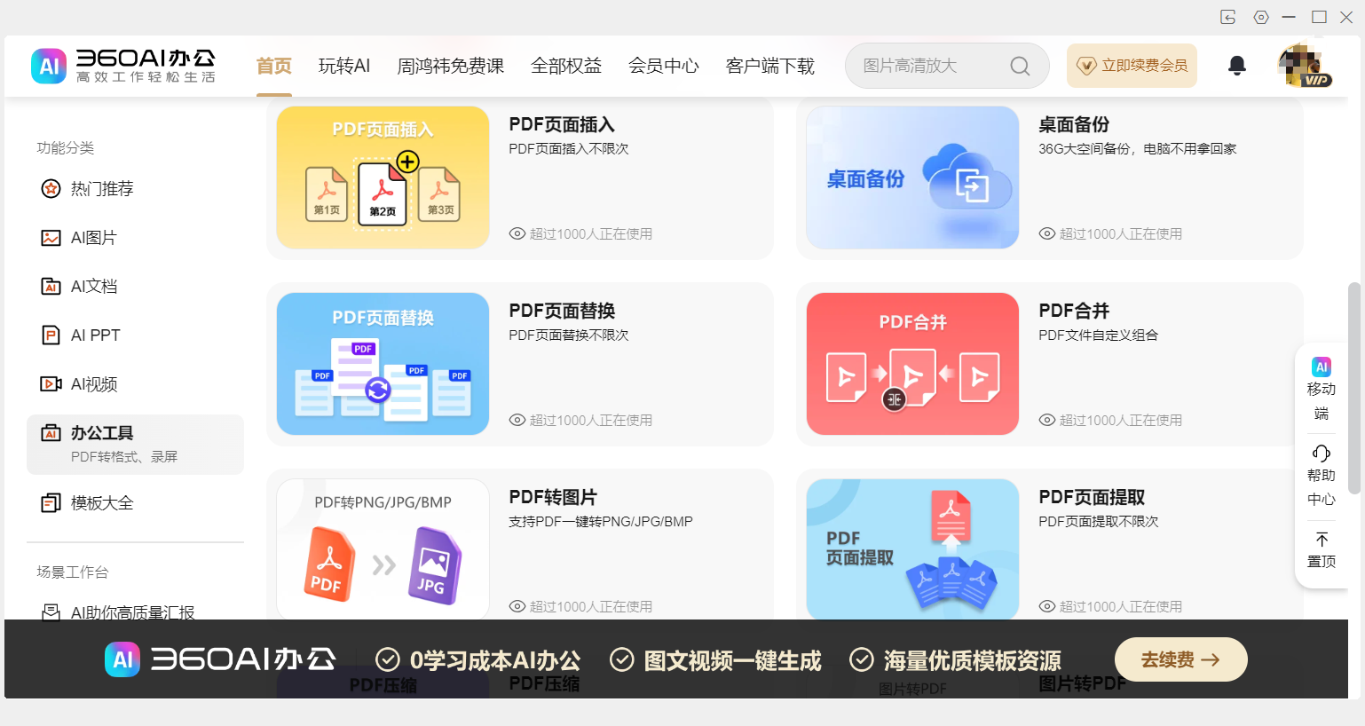Click 海量优质模板资源 banner text

tap(972, 660)
